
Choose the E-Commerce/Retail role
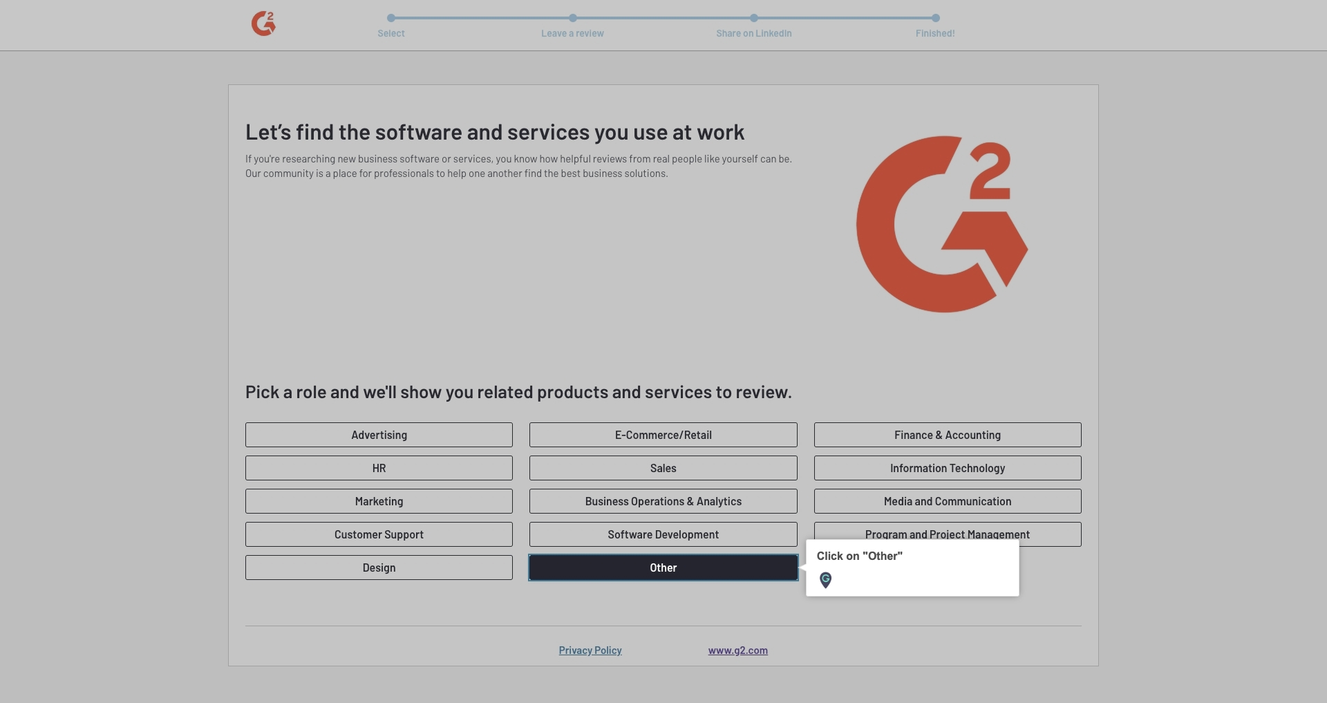click(663, 435)
